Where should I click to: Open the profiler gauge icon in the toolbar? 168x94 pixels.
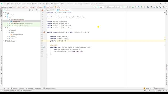tap(139, 7)
